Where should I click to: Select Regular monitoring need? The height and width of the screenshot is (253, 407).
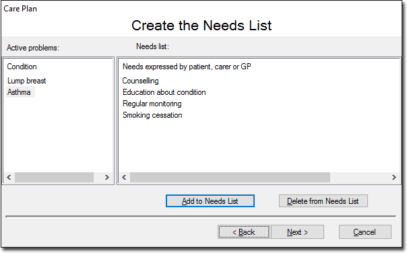point(152,104)
